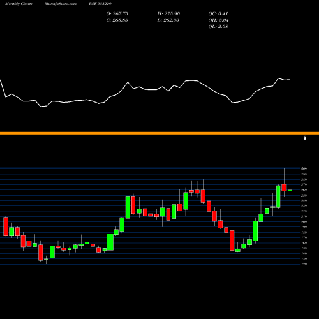319x319 pixels.
Task: Click the 249 price axis label
Action: 304,201
